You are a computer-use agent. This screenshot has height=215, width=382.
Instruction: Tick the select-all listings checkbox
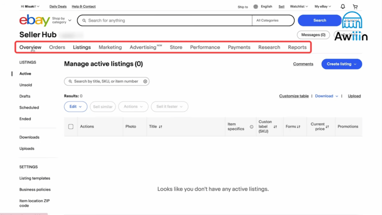click(x=71, y=127)
